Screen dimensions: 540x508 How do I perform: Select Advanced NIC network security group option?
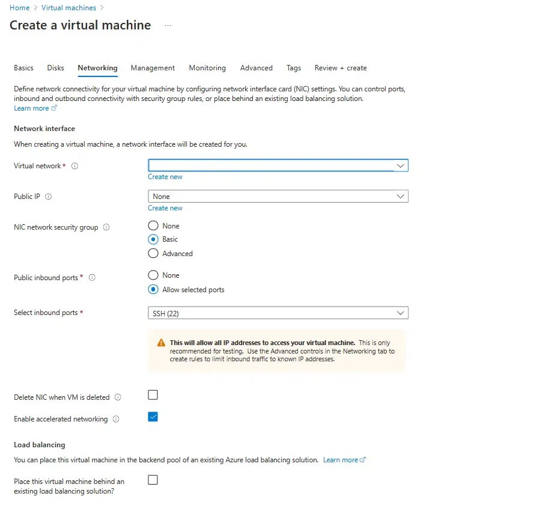pyautogui.click(x=153, y=254)
